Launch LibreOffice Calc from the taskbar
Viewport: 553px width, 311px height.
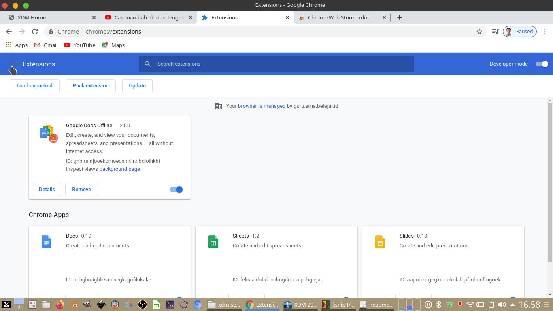tap(156, 305)
